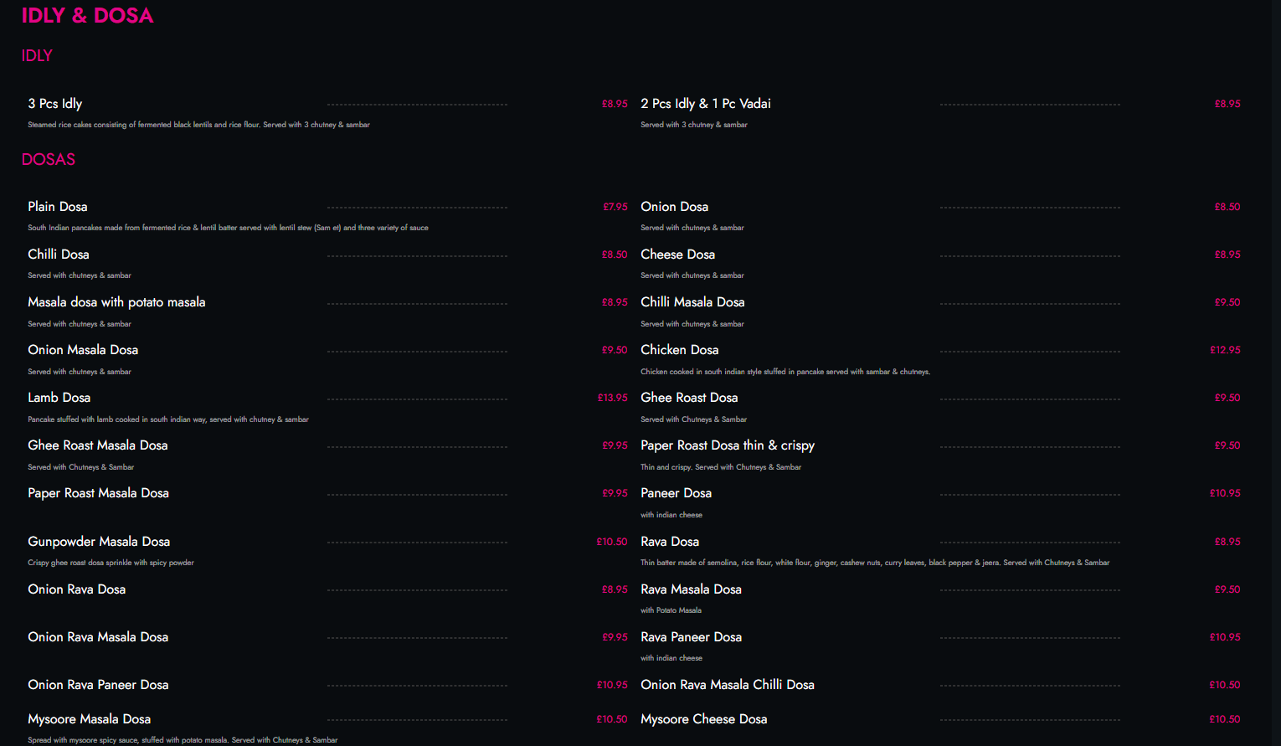The height and width of the screenshot is (746, 1281).
Task: Click the Rava Dosa ingredients description
Action: pyautogui.click(x=874, y=563)
